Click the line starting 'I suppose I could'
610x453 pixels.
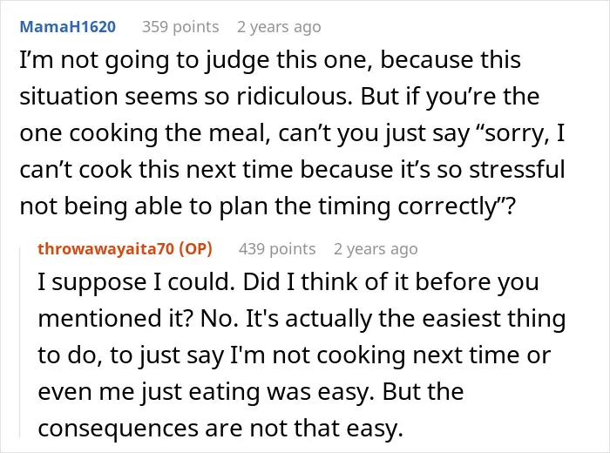coord(288,282)
